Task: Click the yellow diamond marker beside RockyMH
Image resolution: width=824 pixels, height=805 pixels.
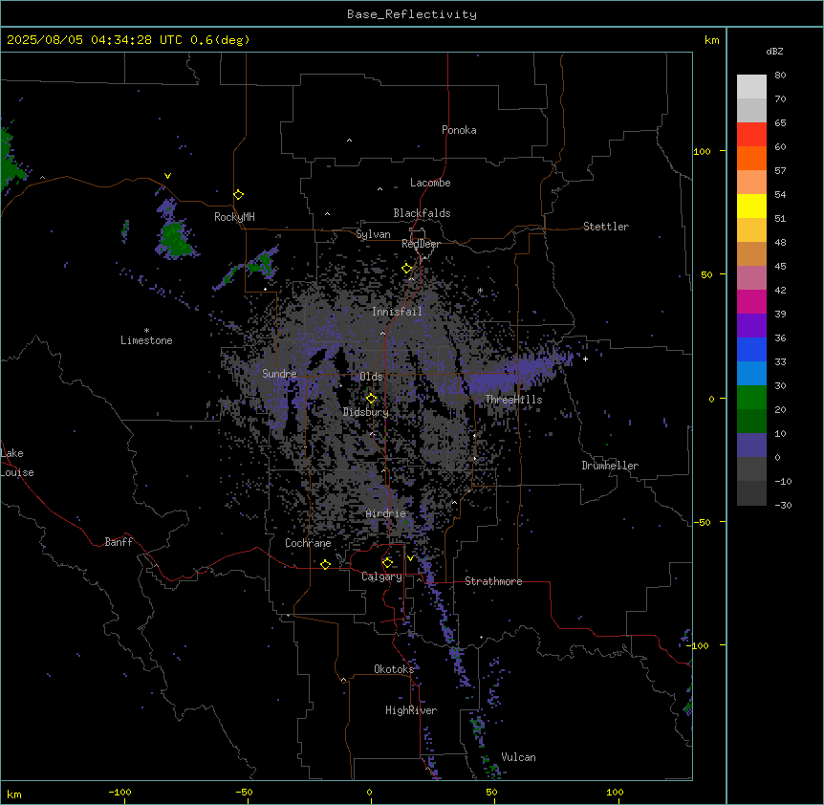Action: click(239, 195)
